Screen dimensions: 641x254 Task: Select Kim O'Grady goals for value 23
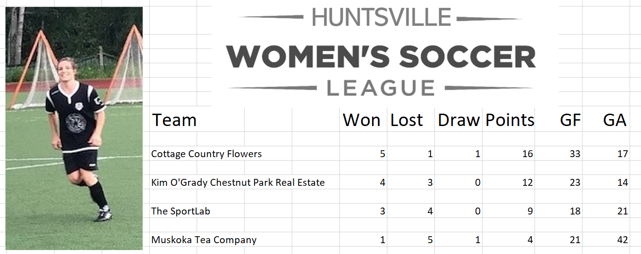(x=575, y=182)
